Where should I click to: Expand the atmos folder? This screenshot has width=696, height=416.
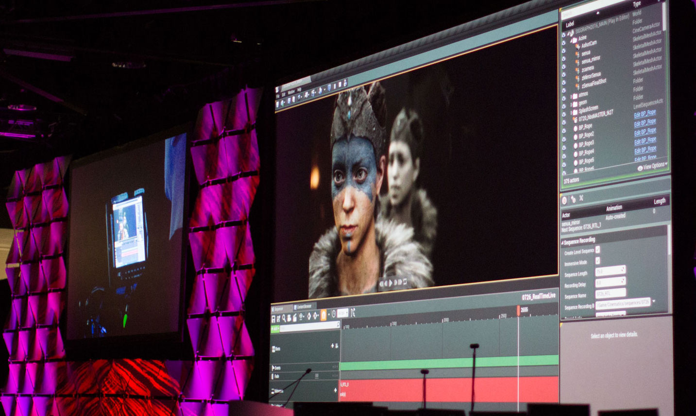571,97
